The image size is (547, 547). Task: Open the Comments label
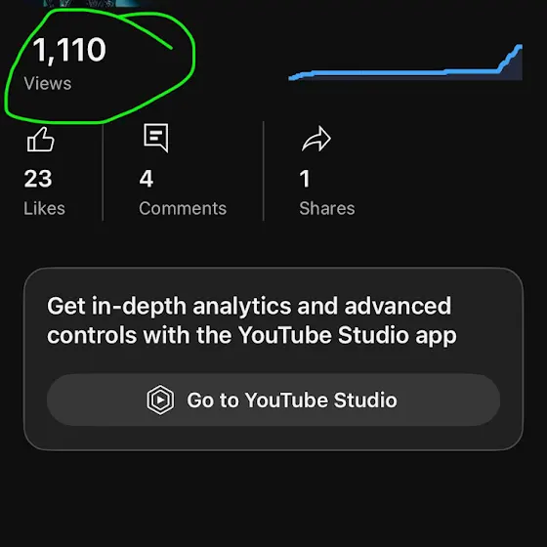click(183, 209)
